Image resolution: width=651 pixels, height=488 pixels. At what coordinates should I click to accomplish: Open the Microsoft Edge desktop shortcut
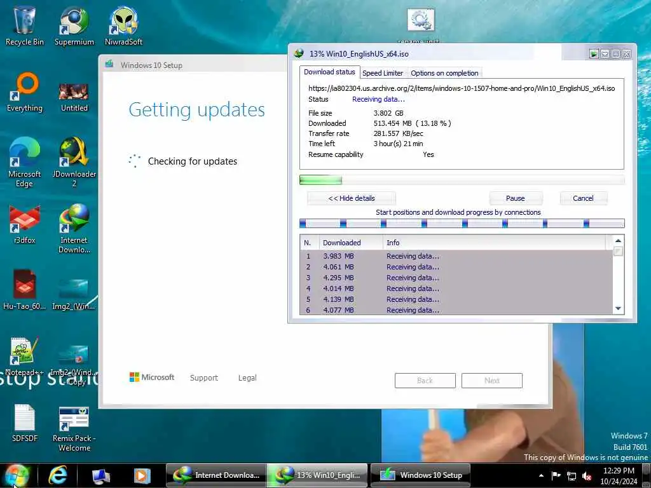pos(24,162)
